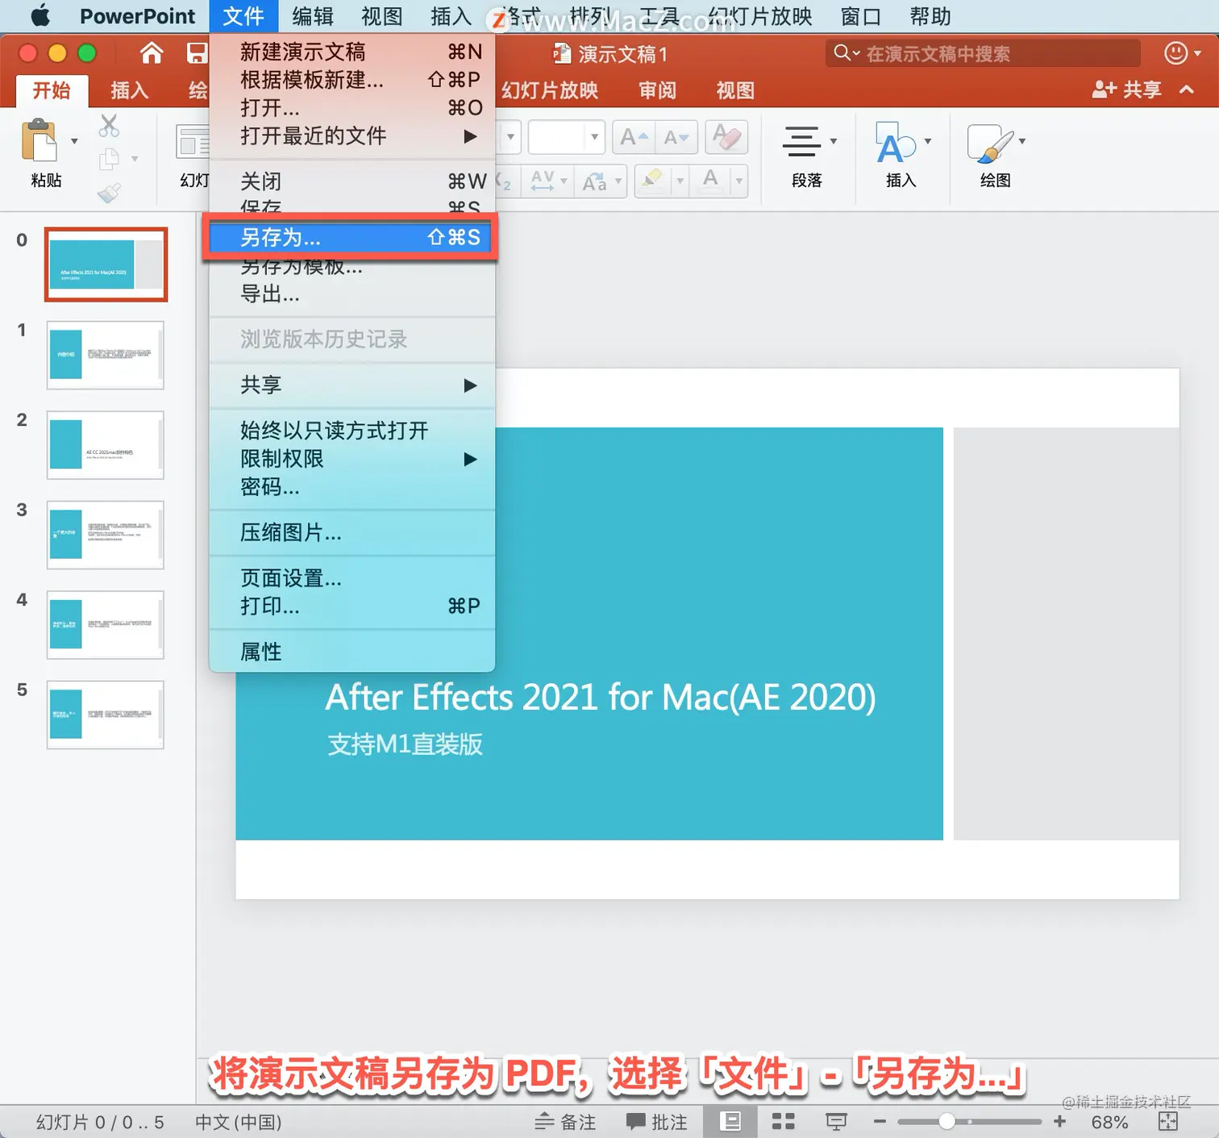Screen dimensions: 1219x1138
Task: Switch to Slide Show ribbon tab
Action: pos(550,90)
